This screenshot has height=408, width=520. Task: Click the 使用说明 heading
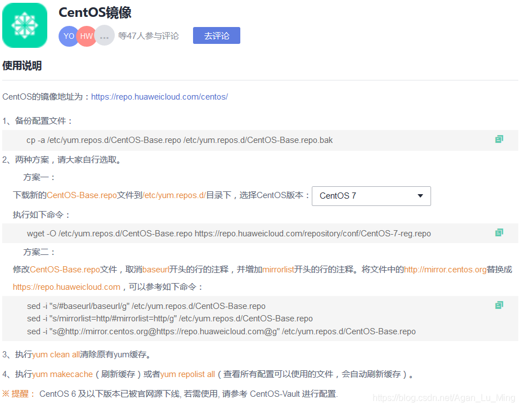22,66
